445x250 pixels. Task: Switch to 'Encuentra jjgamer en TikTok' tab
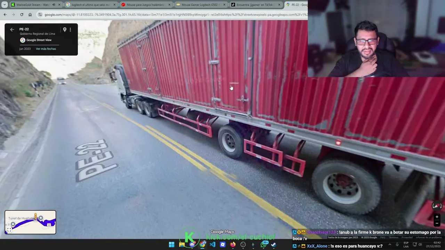[x=256, y=5]
